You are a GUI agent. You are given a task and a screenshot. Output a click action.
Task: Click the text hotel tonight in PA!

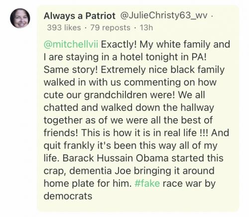click(x=163, y=57)
